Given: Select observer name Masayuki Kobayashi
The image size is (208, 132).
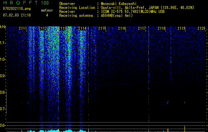Looking at the screenshot, I should 119,4.
